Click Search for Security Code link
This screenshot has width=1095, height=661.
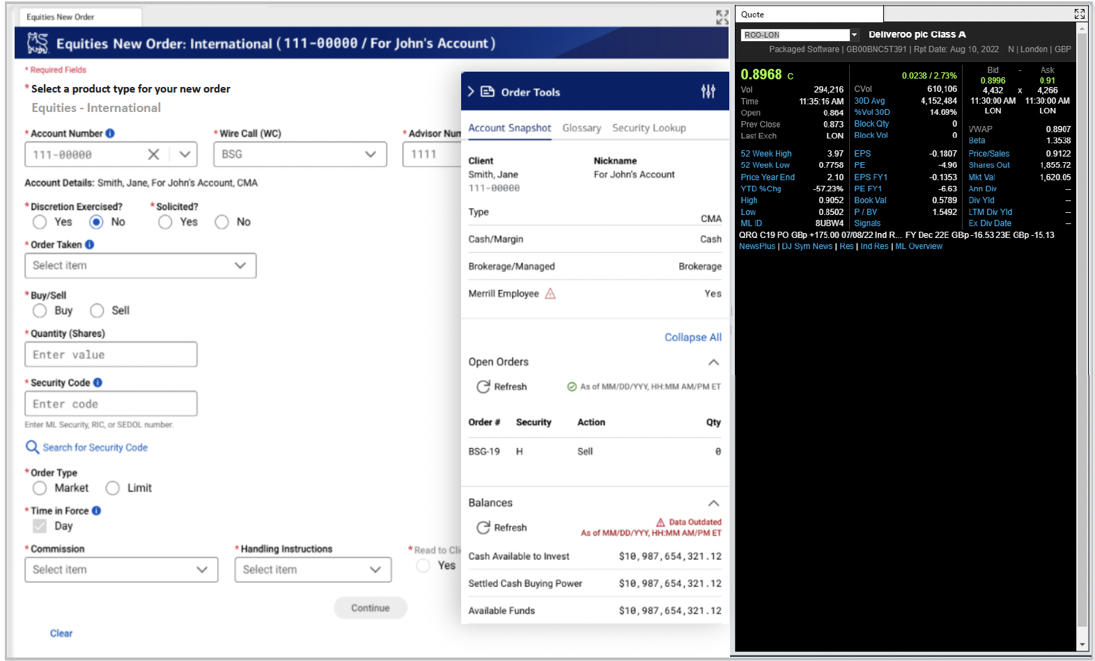tap(95, 447)
